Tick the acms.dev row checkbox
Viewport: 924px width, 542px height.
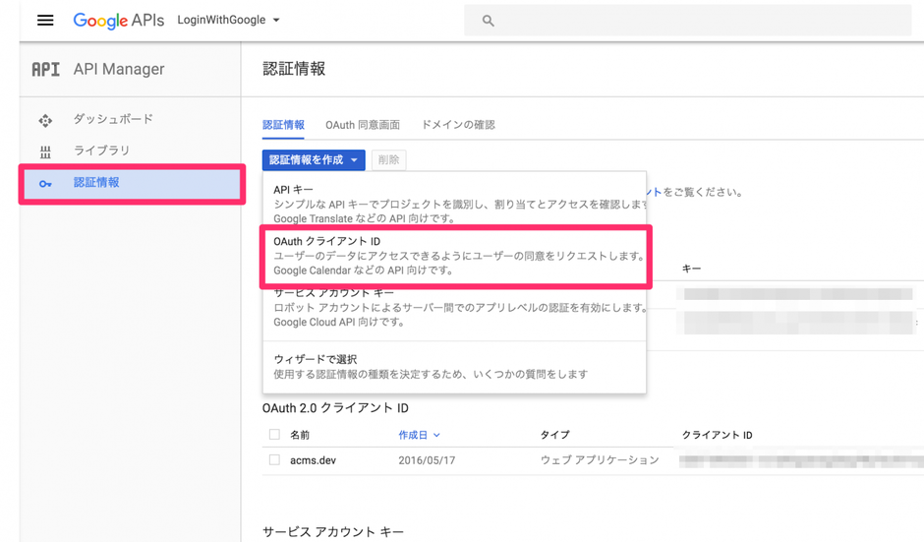tap(274, 460)
